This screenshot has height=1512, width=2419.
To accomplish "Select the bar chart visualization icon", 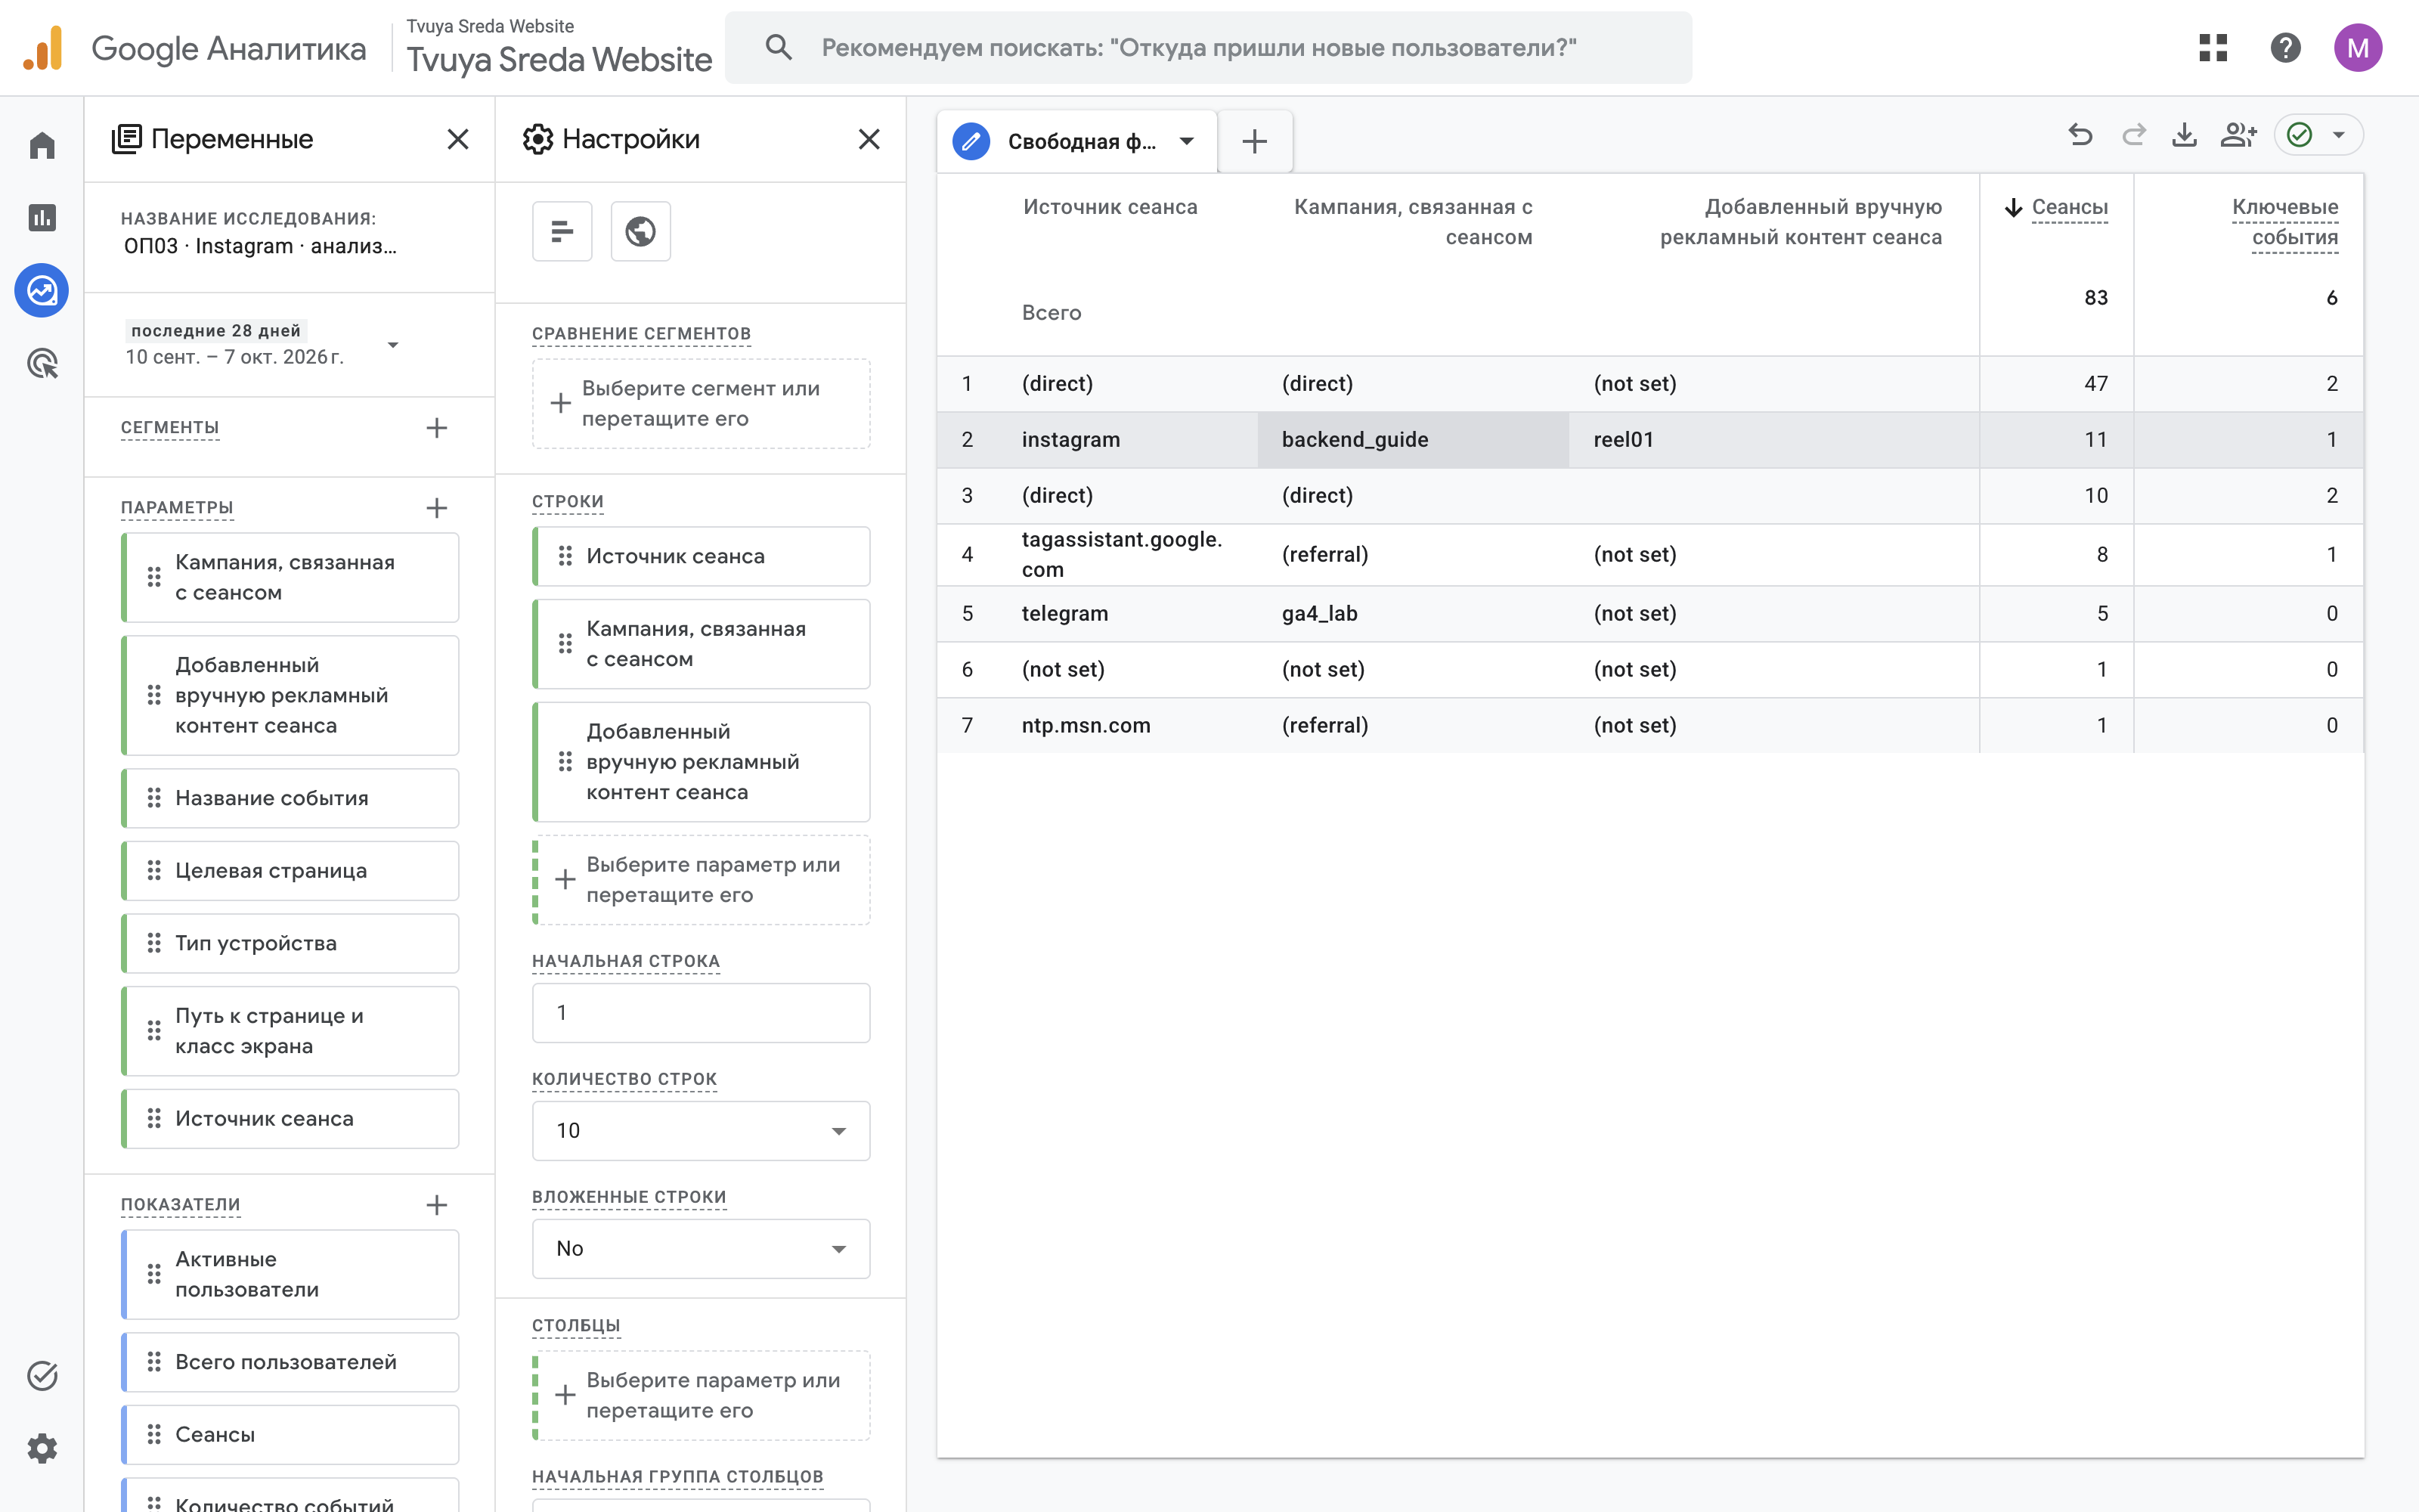I will (562, 231).
